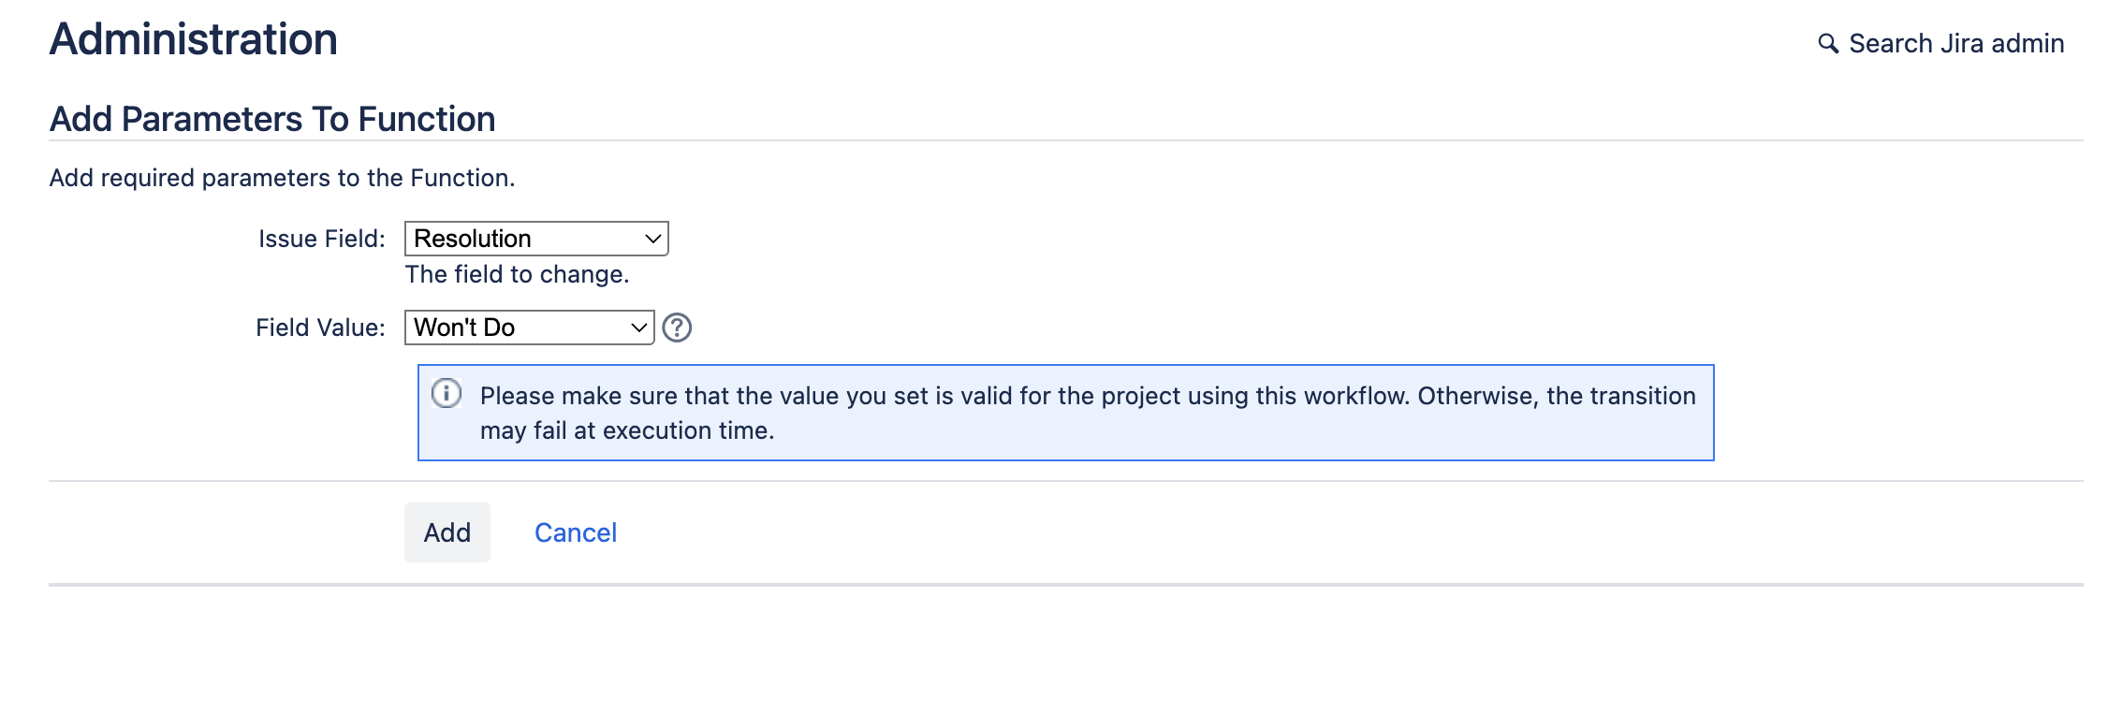Click the Cancel link
2108x728 pixels.
pos(575,531)
